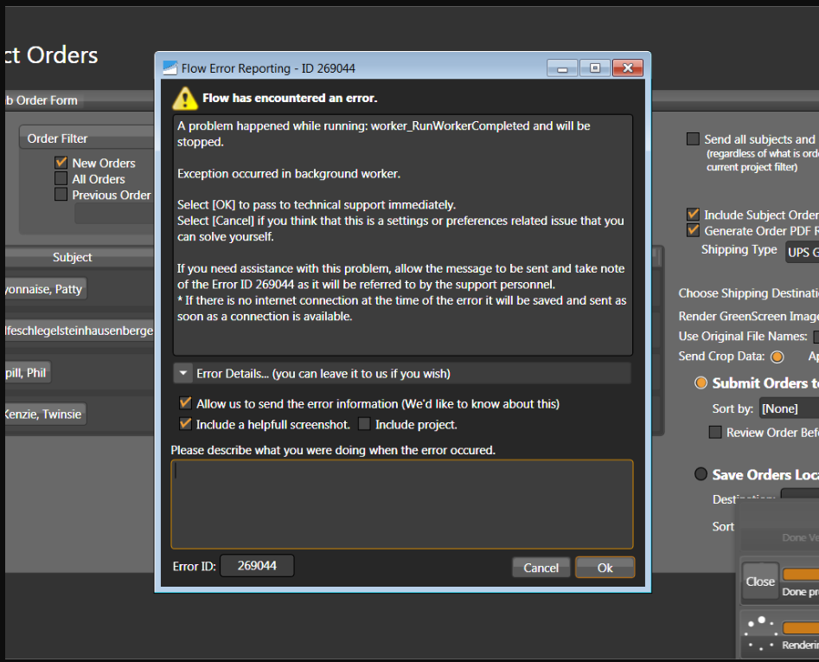Open the Lab Order Form tab
819x662 pixels.
tap(42, 100)
